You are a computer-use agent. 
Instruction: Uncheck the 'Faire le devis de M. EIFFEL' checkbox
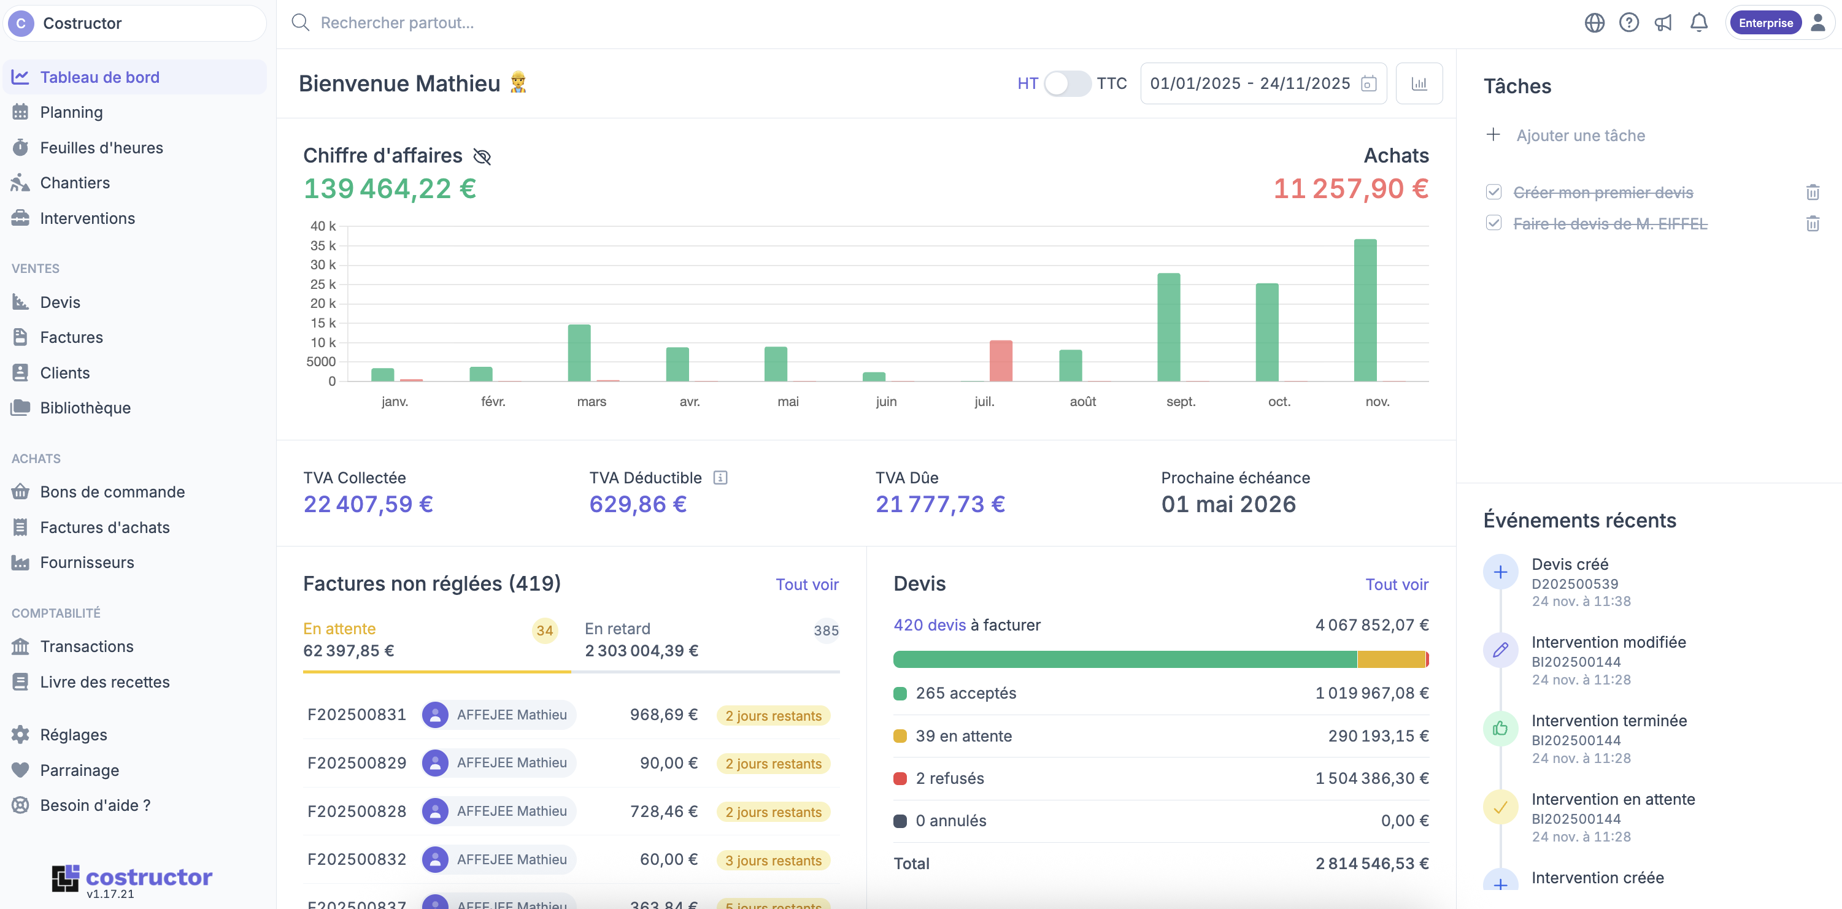tap(1493, 223)
